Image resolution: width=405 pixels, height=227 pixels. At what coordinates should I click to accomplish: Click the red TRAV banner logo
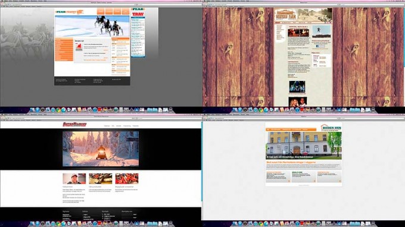coord(138,14)
